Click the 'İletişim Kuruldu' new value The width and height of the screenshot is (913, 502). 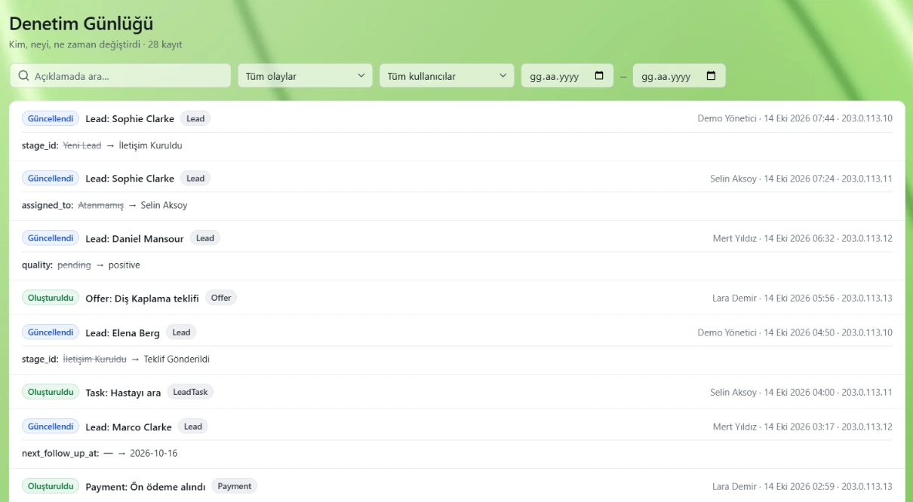pyautogui.click(x=150, y=145)
